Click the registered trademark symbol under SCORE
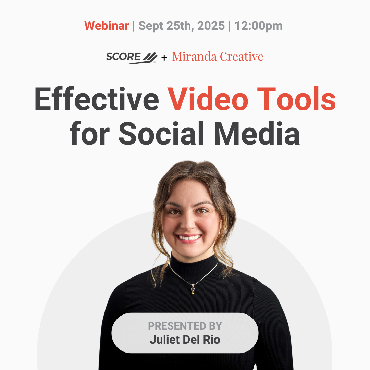The width and height of the screenshot is (370, 370). 154,62
